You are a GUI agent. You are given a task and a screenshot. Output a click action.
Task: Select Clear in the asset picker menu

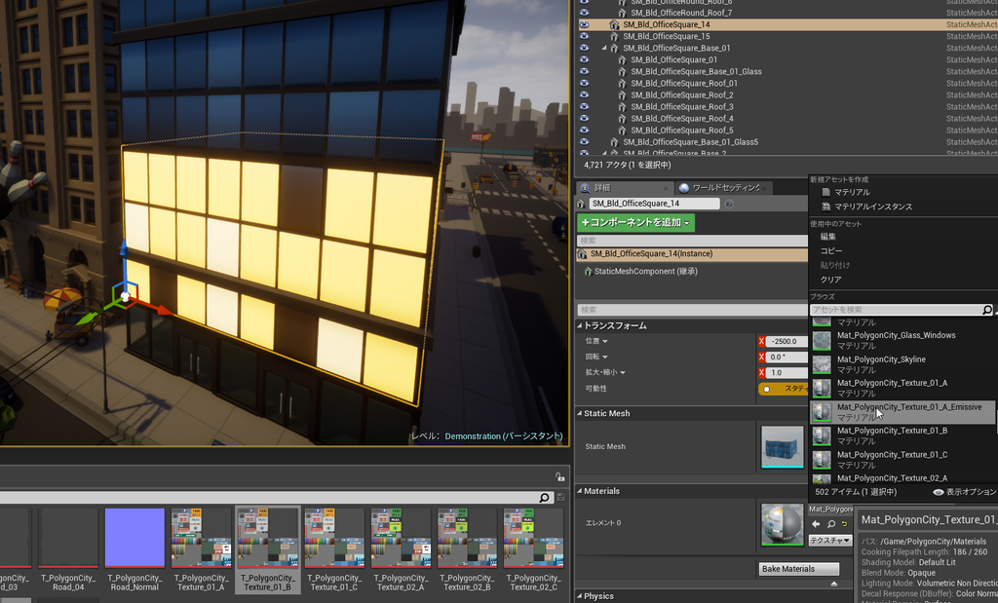click(x=830, y=280)
